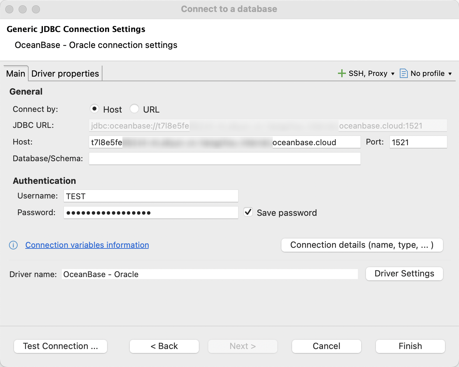Screen dimensions: 459x367
Task: Switch to the Main tab
Action: (15, 73)
